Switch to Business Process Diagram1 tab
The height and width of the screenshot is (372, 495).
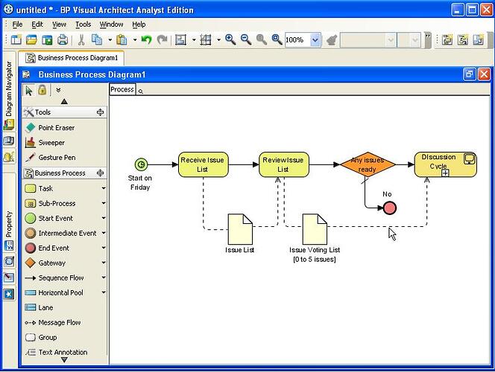tap(72, 57)
